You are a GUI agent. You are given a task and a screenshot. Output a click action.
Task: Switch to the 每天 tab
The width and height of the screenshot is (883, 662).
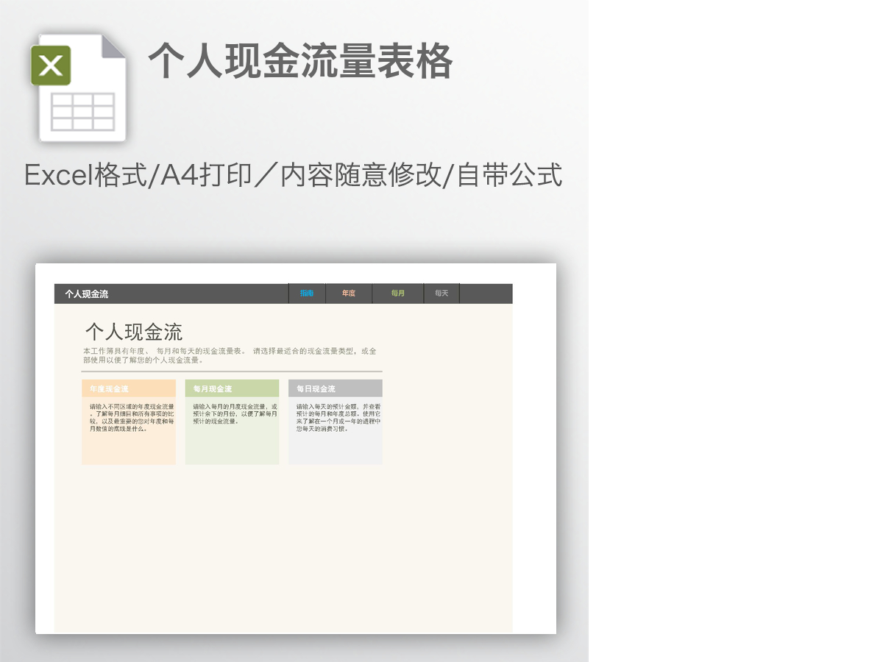click(x=441, y=293)
